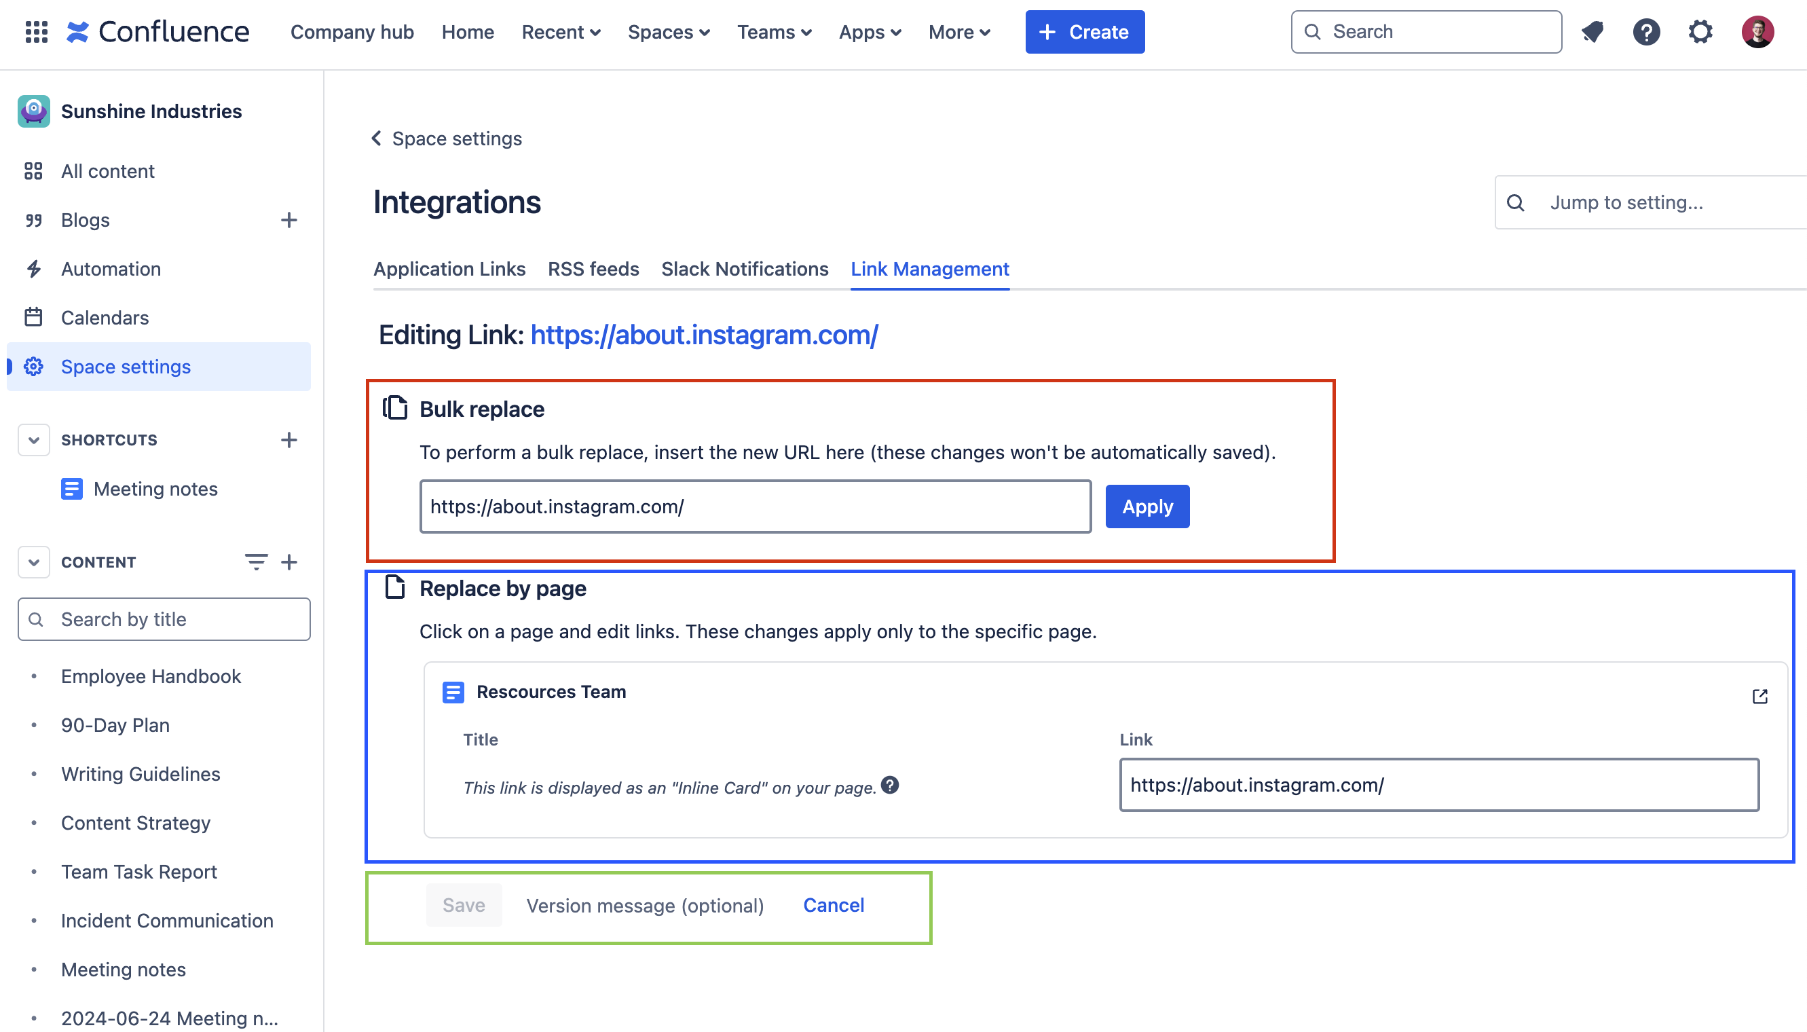The height and width of the screenshot is (1032, 1807).
Task: Open Content Strategy page
Action: tap(135, 823)
